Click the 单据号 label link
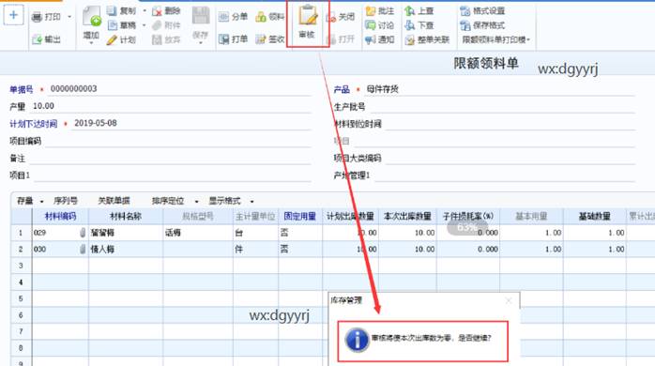This screenshot has height=366, width=655. pyautogui.click(x=22, y=89)
